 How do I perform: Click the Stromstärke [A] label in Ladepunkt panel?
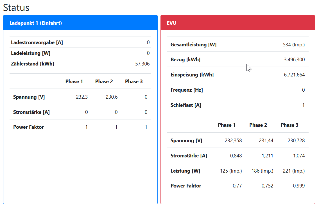(31, 112)
